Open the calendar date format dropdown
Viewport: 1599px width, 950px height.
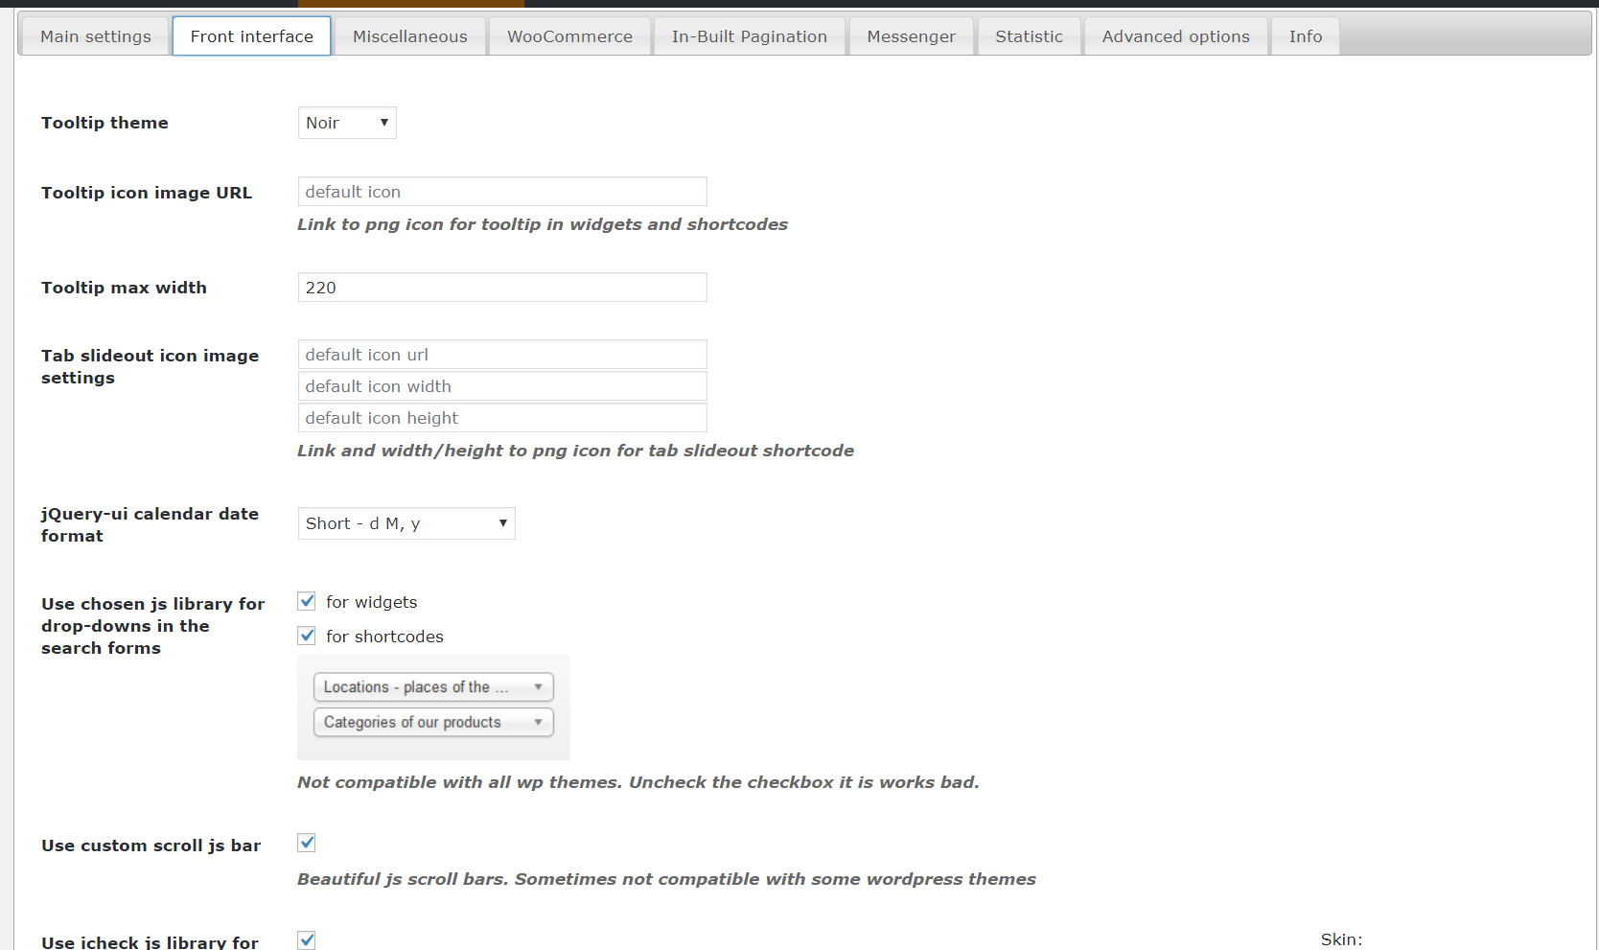coord(406,523)
